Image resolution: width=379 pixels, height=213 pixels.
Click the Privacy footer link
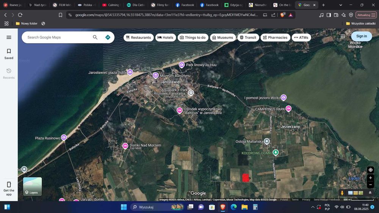(306, 199)
